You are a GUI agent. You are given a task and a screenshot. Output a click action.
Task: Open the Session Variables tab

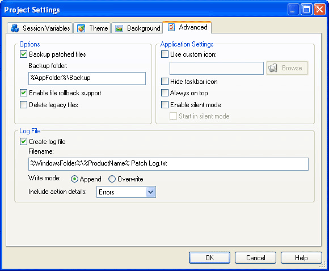tap(40, 28)
